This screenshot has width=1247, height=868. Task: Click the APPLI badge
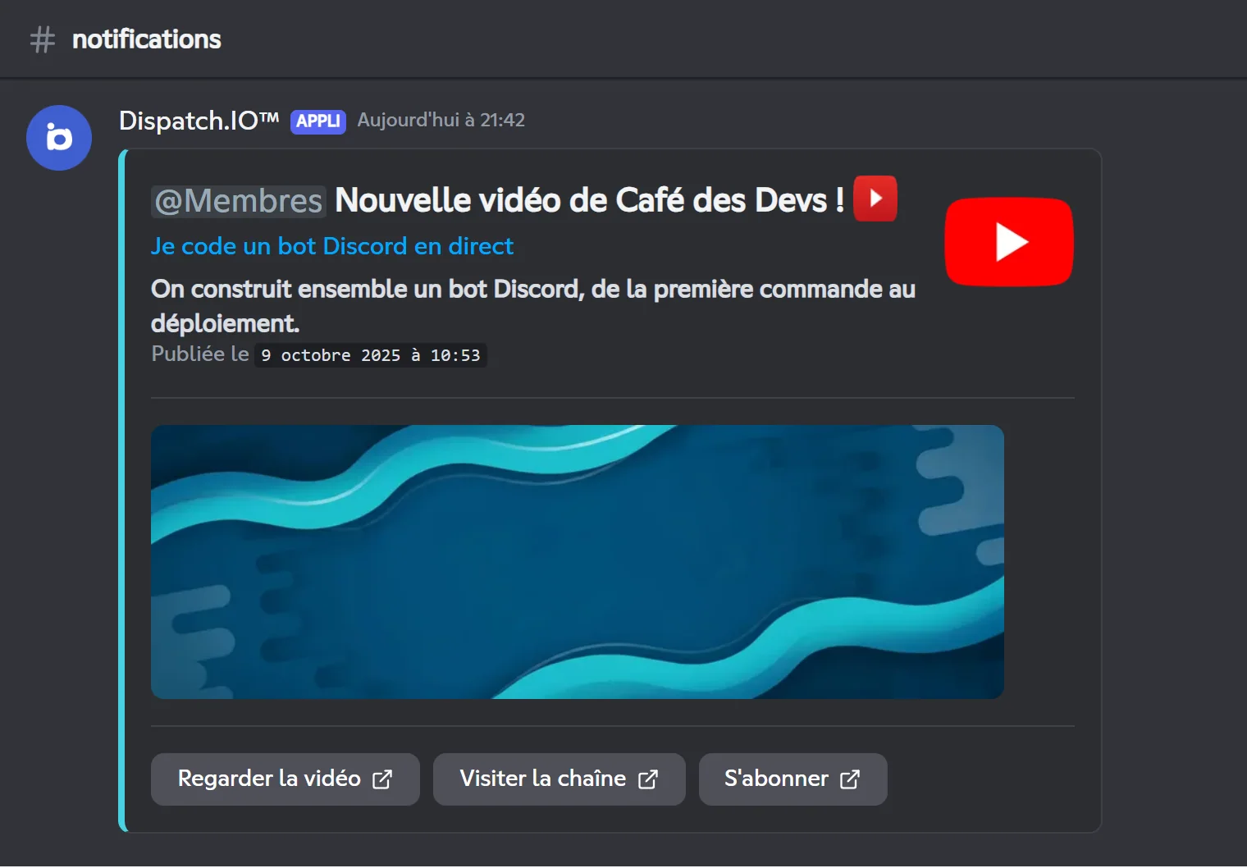tap(318, 121)
